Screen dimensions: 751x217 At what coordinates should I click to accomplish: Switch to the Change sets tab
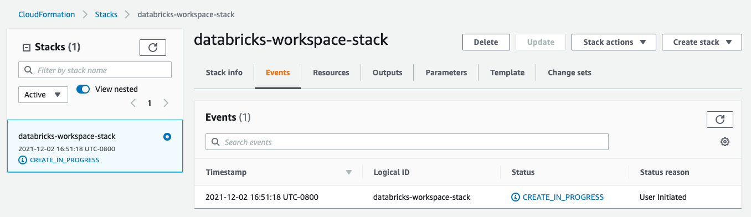click(569, 73)
